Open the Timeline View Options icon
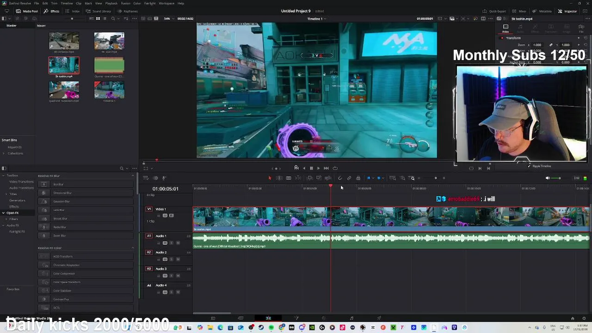This screenshot has height=333, width=592. coord(146,178)
